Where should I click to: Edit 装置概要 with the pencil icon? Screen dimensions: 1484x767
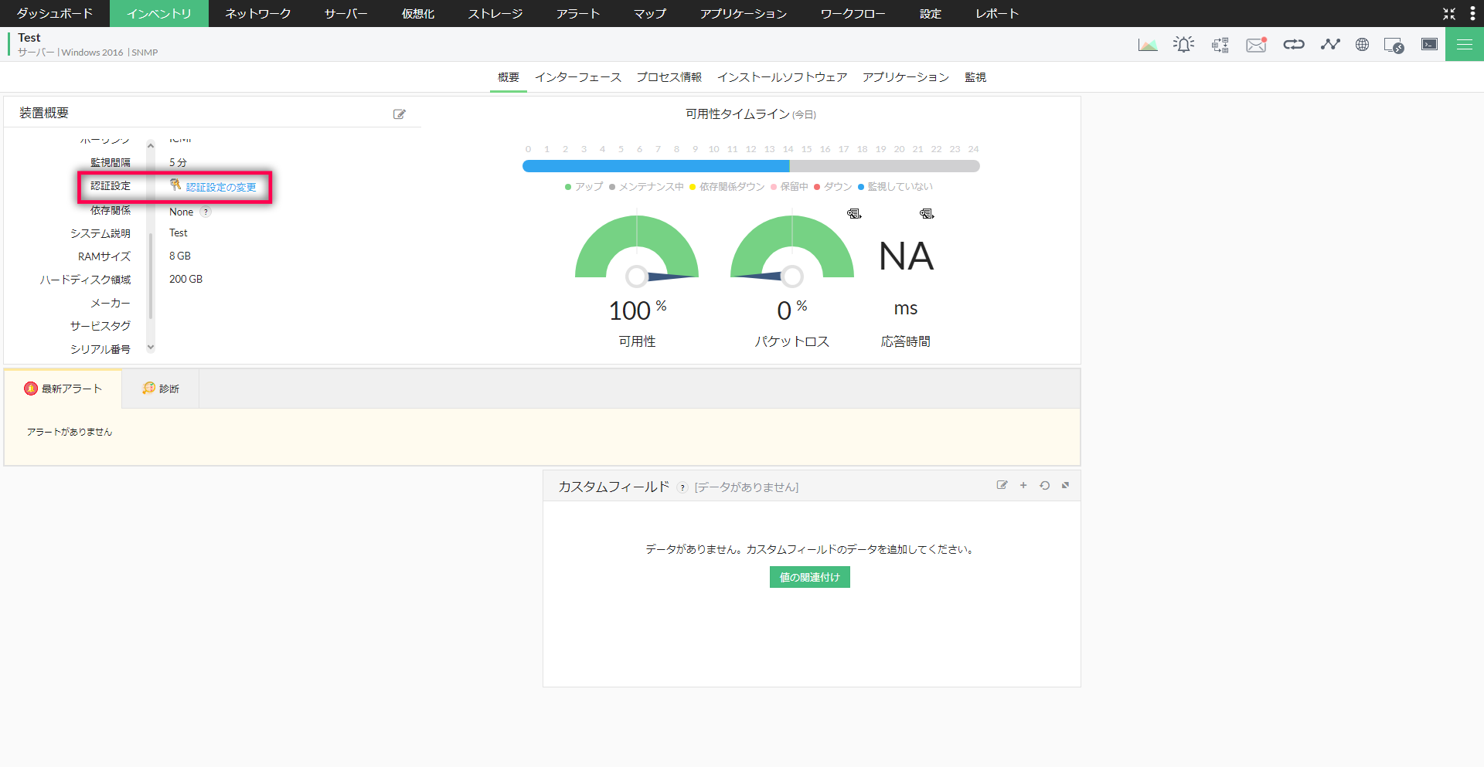click(400, 114)
